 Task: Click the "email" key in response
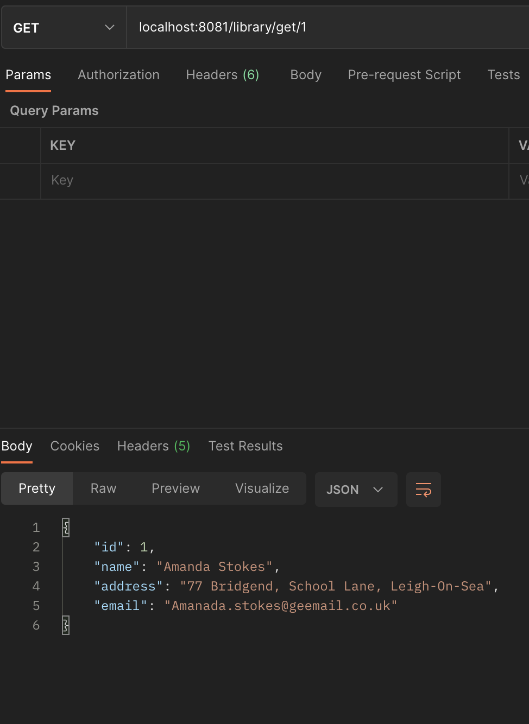121,606
